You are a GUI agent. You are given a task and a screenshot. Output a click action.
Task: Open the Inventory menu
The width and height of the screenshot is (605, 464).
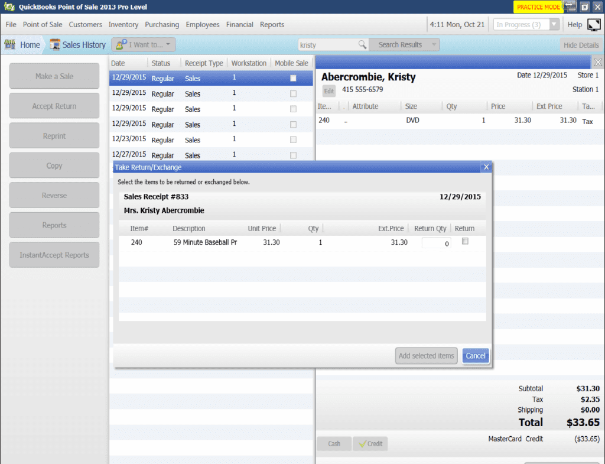click(x=123, y=25)
